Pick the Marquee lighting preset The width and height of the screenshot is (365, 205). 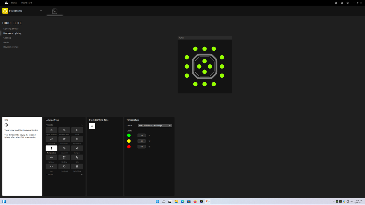pyautogui.click(x=77, y=148)
